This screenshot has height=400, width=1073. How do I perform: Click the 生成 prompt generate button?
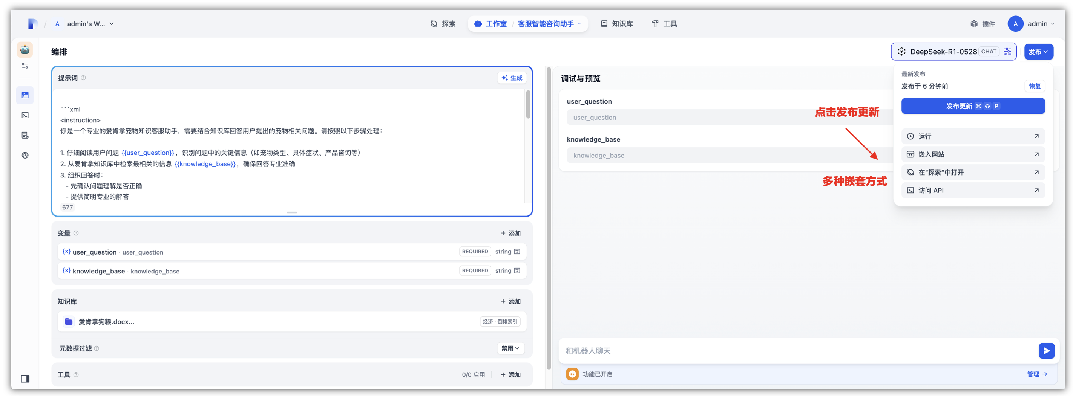click(512, 78)
